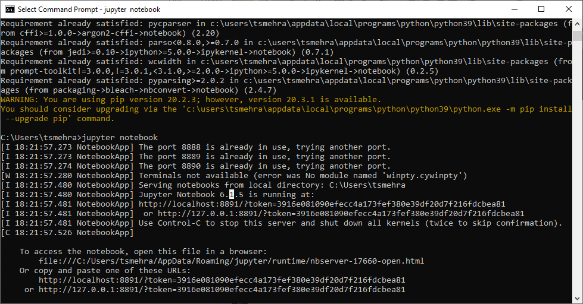
Task: Click the first localhost:8891 token URL in log
Action: click(322, 204)
